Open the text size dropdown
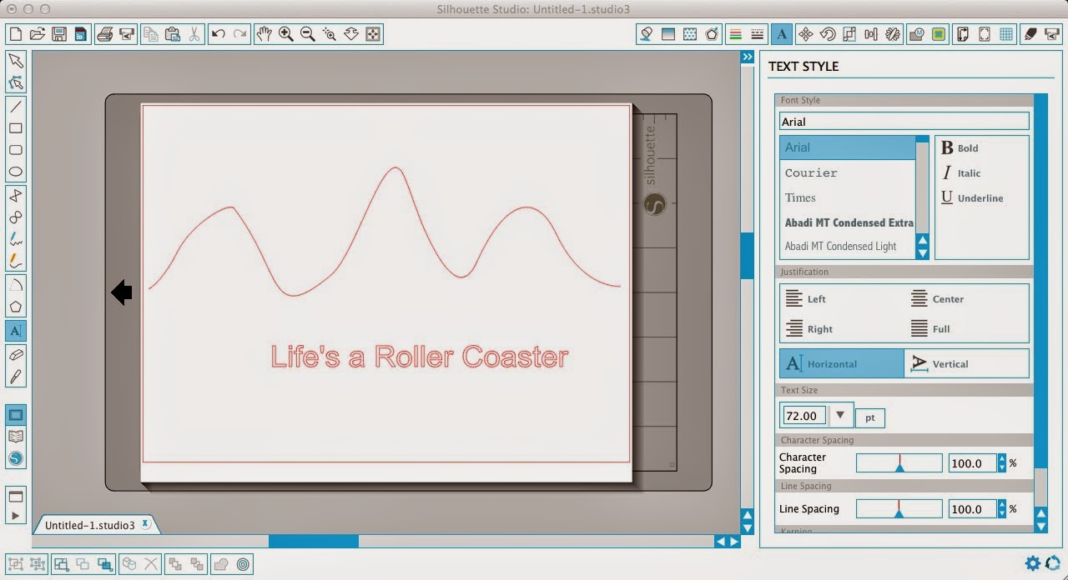The image size is (1068, 580). point(840,415)
